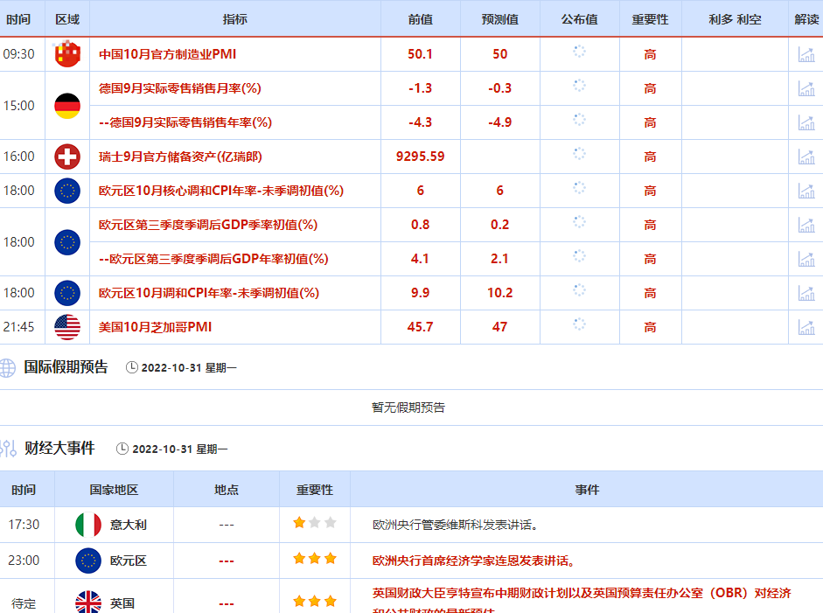Click the Italy flag in events table
Viewport: 823px width, 613px height.
(x=88, y=525)
